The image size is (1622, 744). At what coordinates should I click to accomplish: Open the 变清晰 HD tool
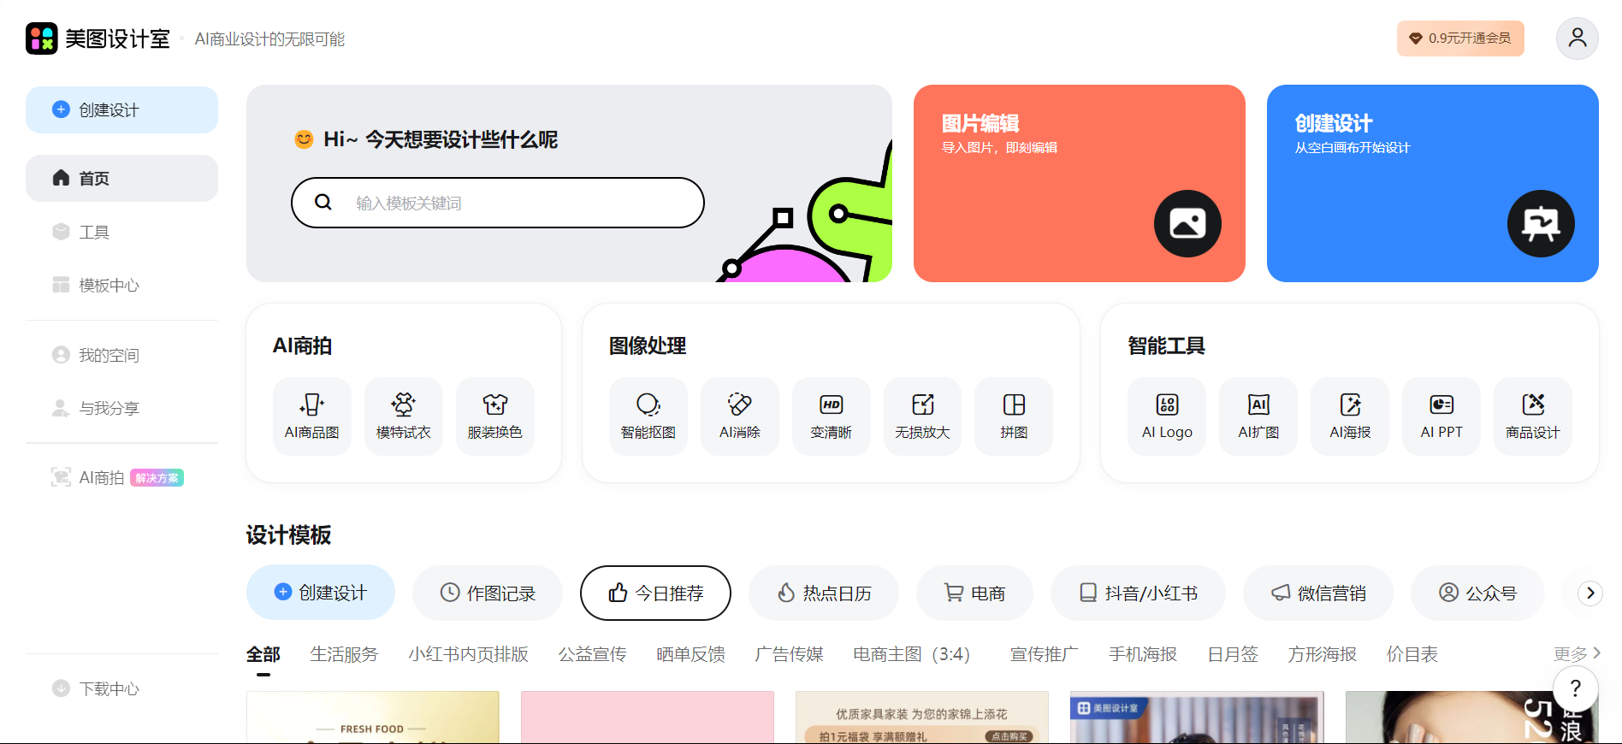(832, 416)
